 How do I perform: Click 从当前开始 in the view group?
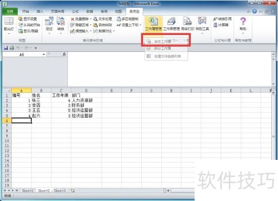coord(29,25)
